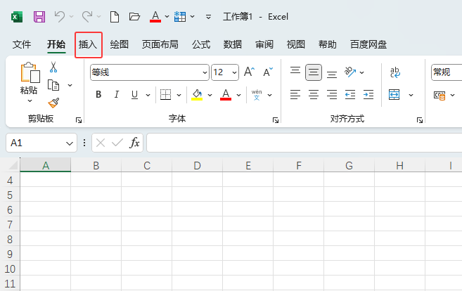
Task: Click the quick access table icon
Action: coord(180,16)
